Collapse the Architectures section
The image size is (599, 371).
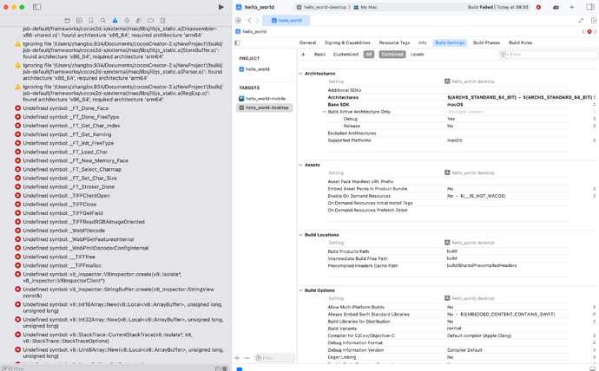(300, 74)
